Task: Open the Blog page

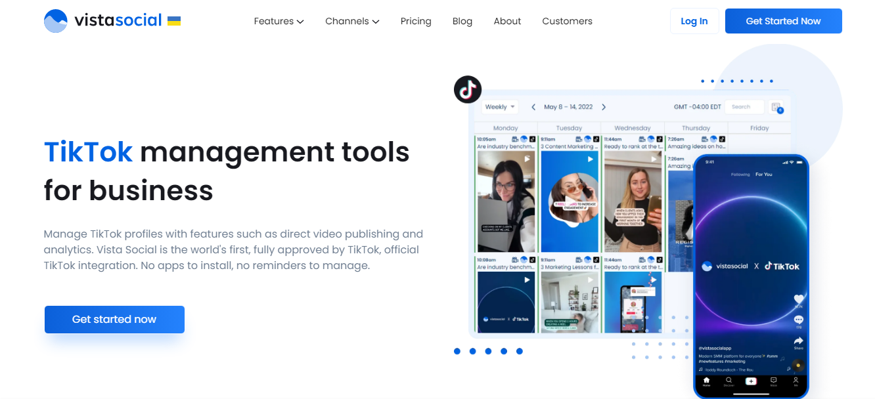Action: 462,21
